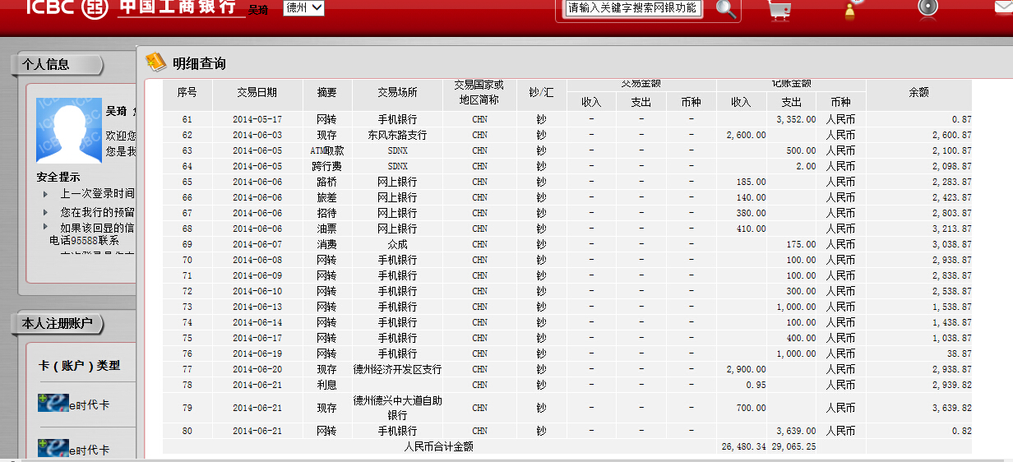Viewport: 1013px width, 462px height.
Task: Click the 卡(账户)类型 heading
Action: pos(80,365)
